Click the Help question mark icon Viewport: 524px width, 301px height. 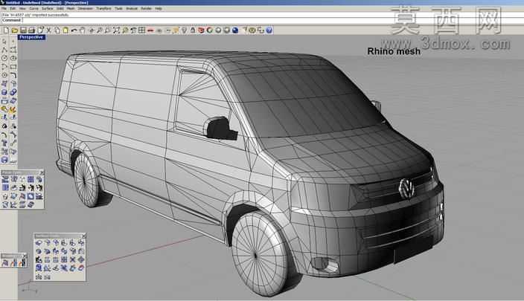pos(269,30)
